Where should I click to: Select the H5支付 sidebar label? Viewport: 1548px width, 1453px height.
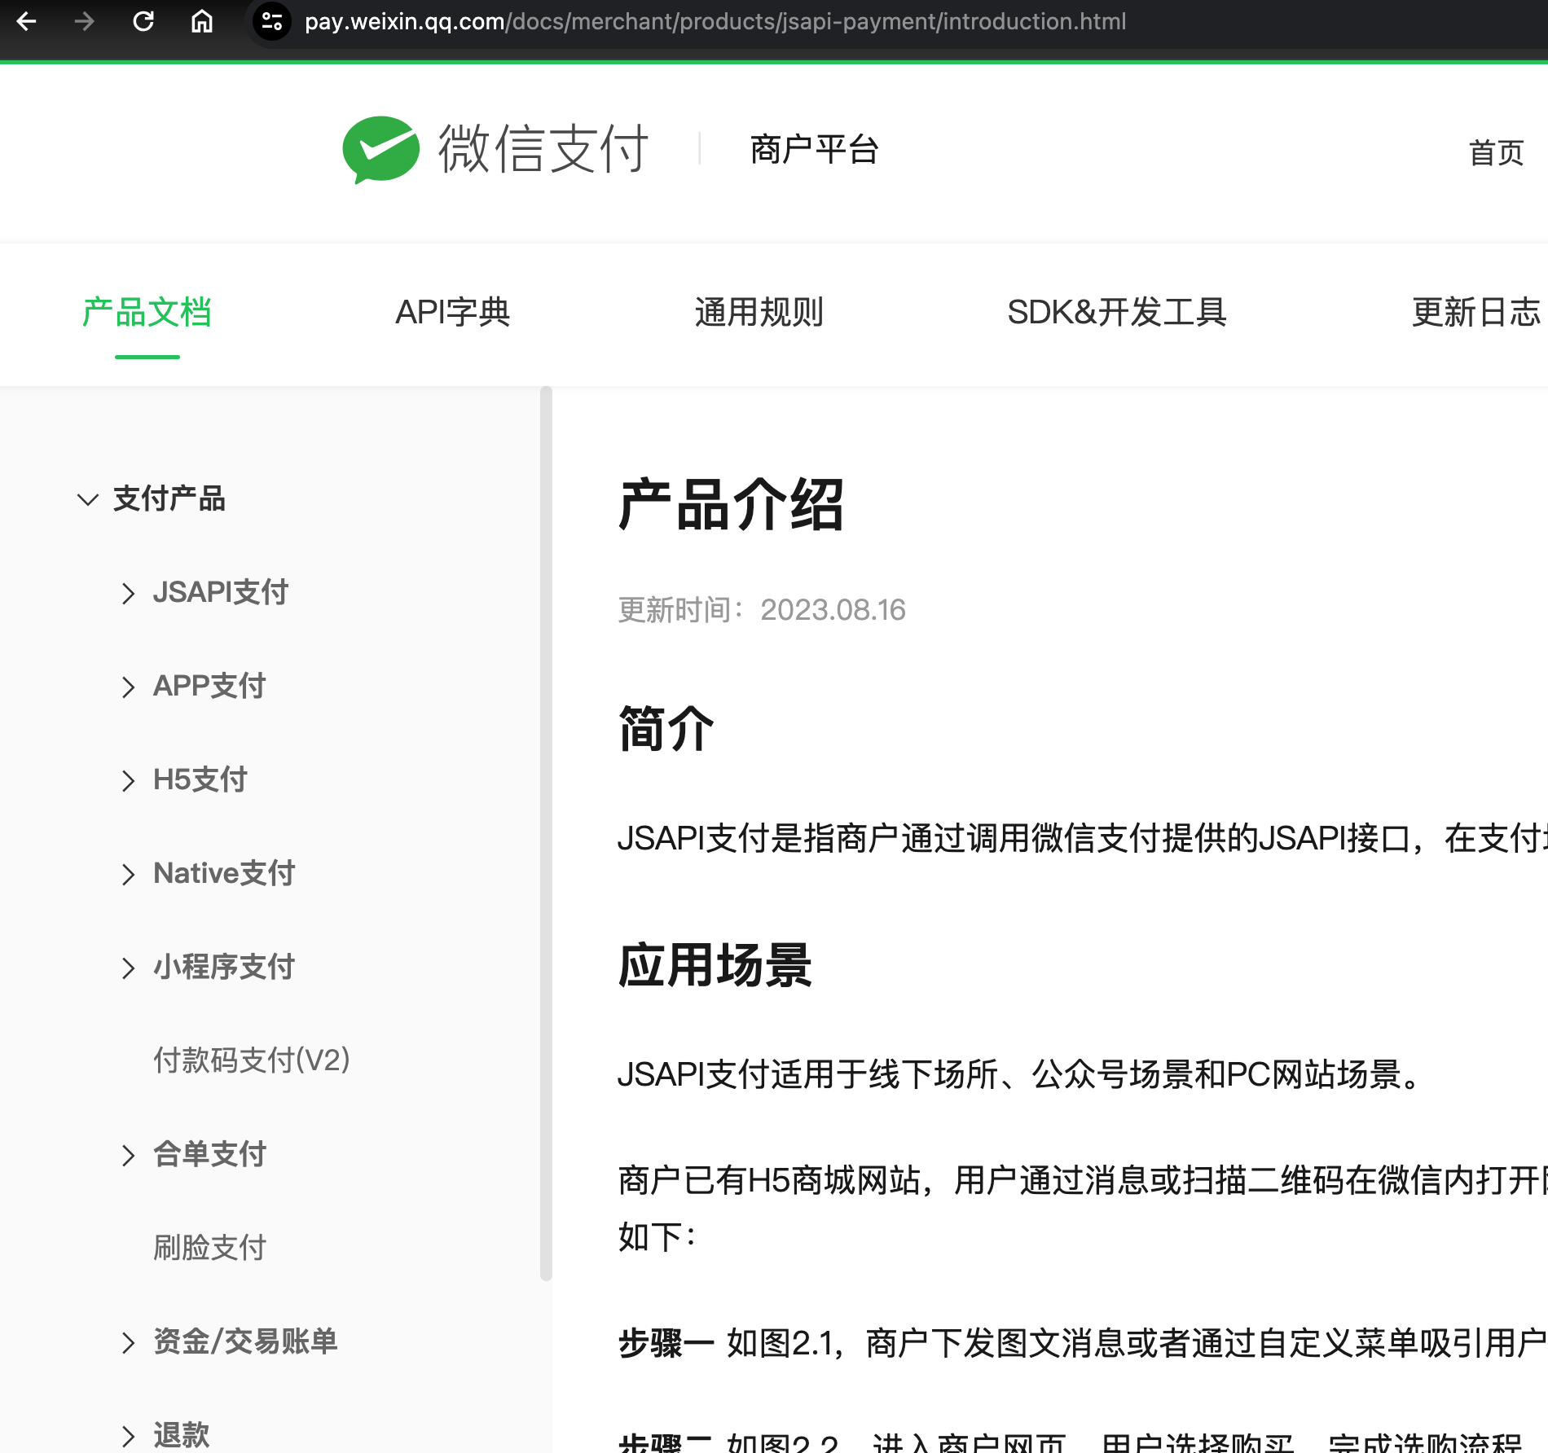pyautogui.click(x=200, y=779)
